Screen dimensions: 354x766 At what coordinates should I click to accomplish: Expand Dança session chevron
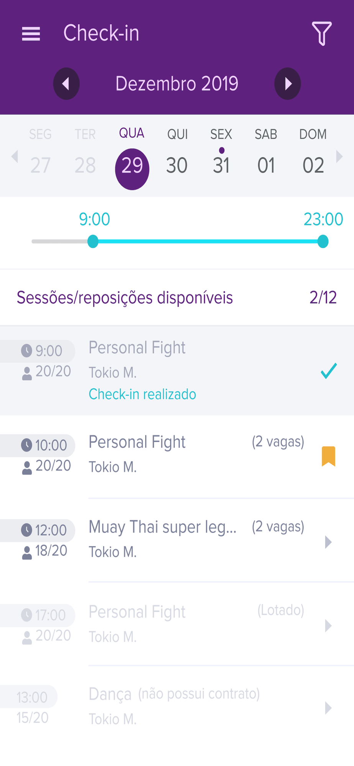(x=328, y=708)
